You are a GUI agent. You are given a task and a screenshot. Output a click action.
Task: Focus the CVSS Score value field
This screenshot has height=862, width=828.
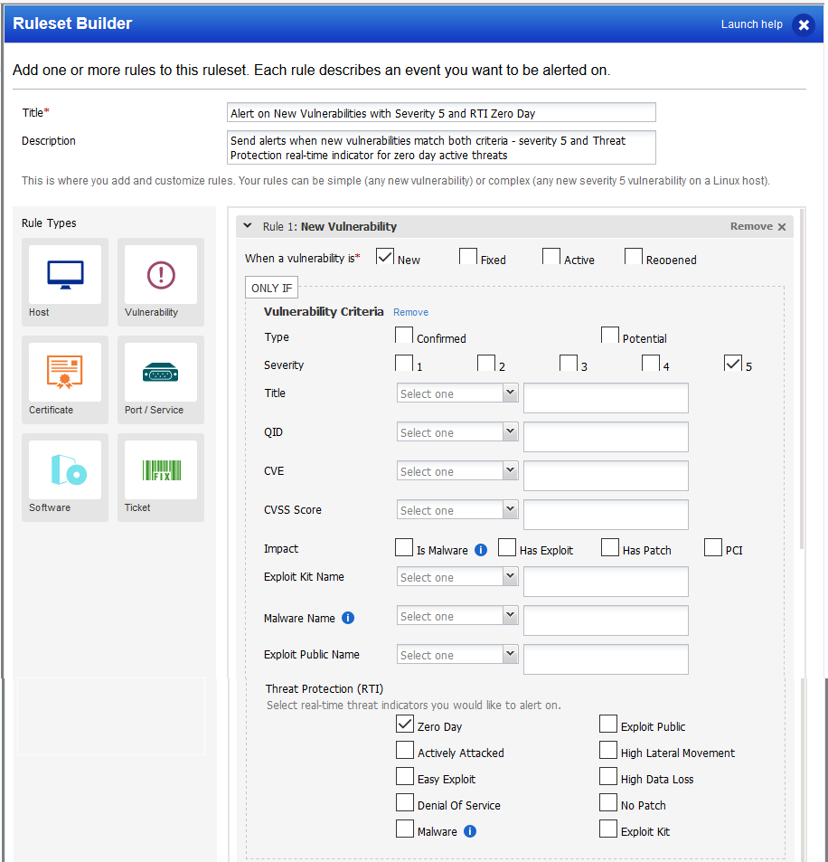[606, 515]
